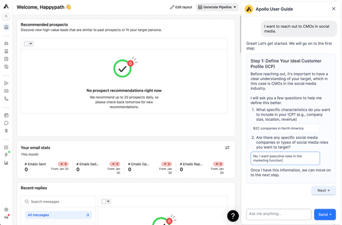This screenshot has width=342, height=225.
Task: Click the Recommended prospects heading
Action: coord(44,25)
